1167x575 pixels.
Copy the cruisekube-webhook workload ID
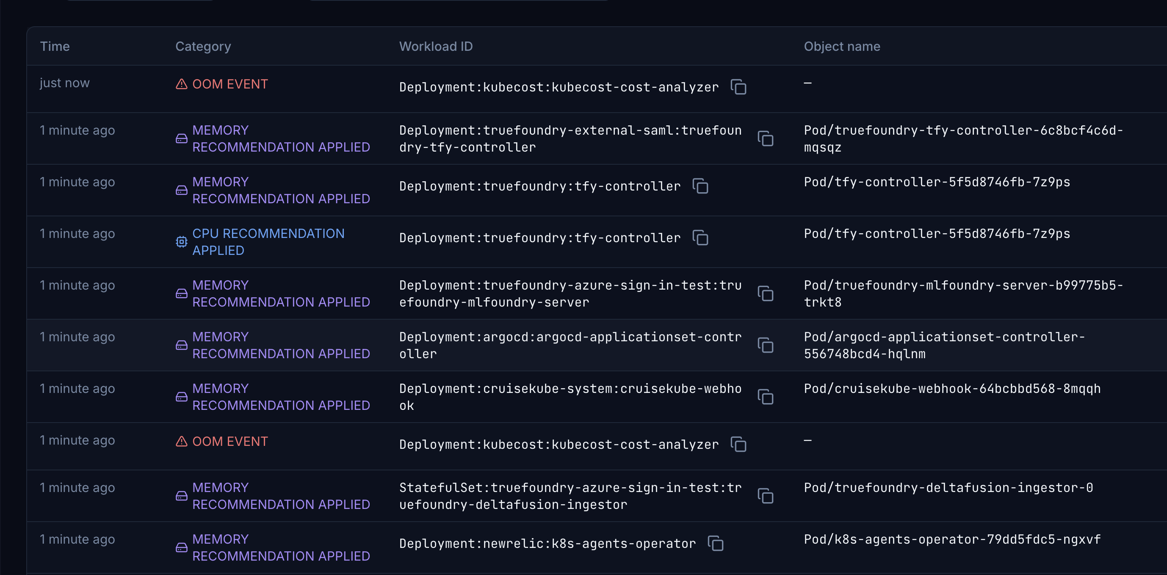766,396
